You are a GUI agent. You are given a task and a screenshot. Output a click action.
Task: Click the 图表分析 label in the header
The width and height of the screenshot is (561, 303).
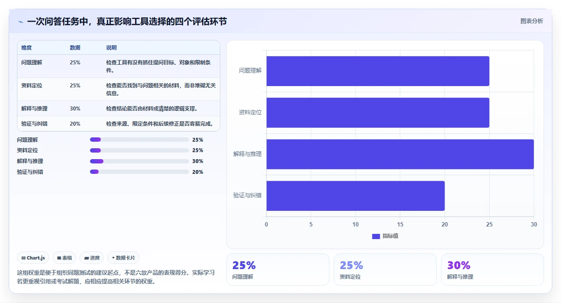pos(532,21)
